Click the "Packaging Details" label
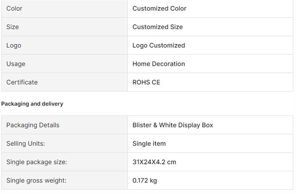The width and height of the screenshot is (296, 194). tap(33, 125)
